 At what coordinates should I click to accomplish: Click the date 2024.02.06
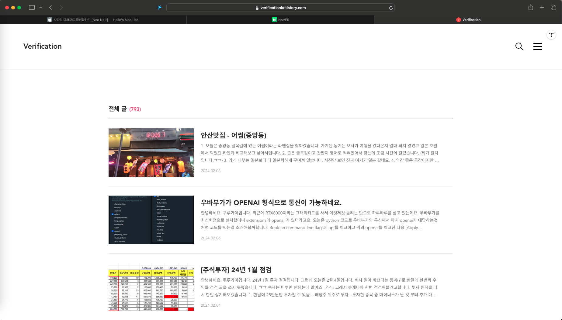(x=211, y=238)
